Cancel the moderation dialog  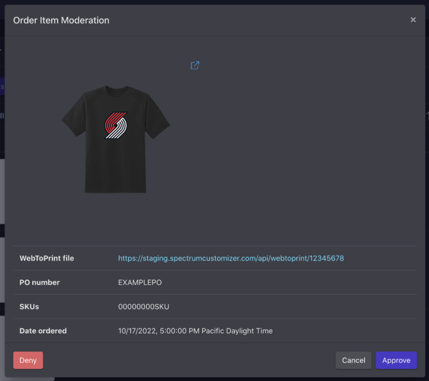354,360
